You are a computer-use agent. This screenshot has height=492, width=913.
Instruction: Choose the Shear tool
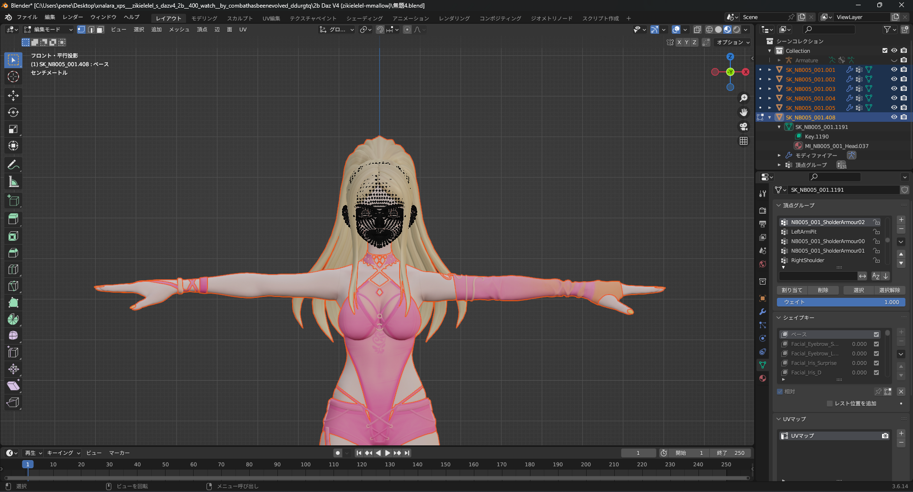[x=13, y=386]
